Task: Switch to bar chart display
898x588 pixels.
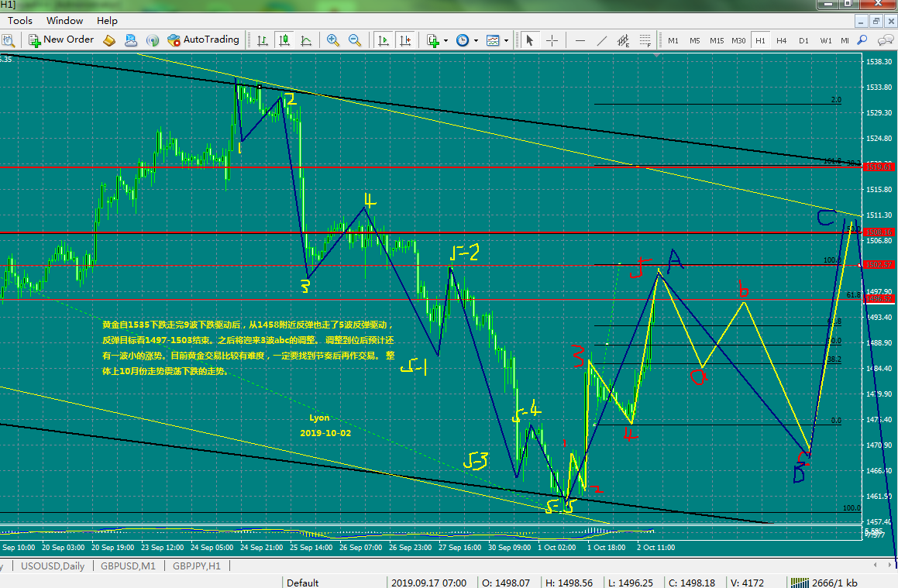Action: click(x=263, y=40)
